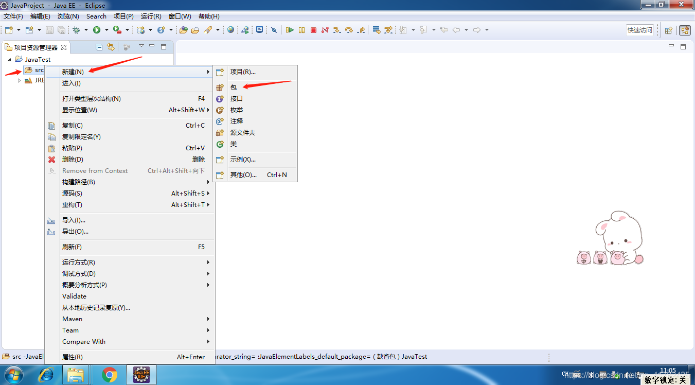Image resolution: width=695 pixels, height=385 pixels.
Task: Click the Back navigation arrow icon
Action: [x=456, y=30]
